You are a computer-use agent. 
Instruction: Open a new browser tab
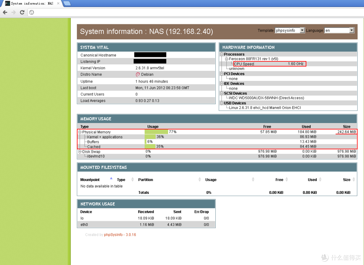67,3
